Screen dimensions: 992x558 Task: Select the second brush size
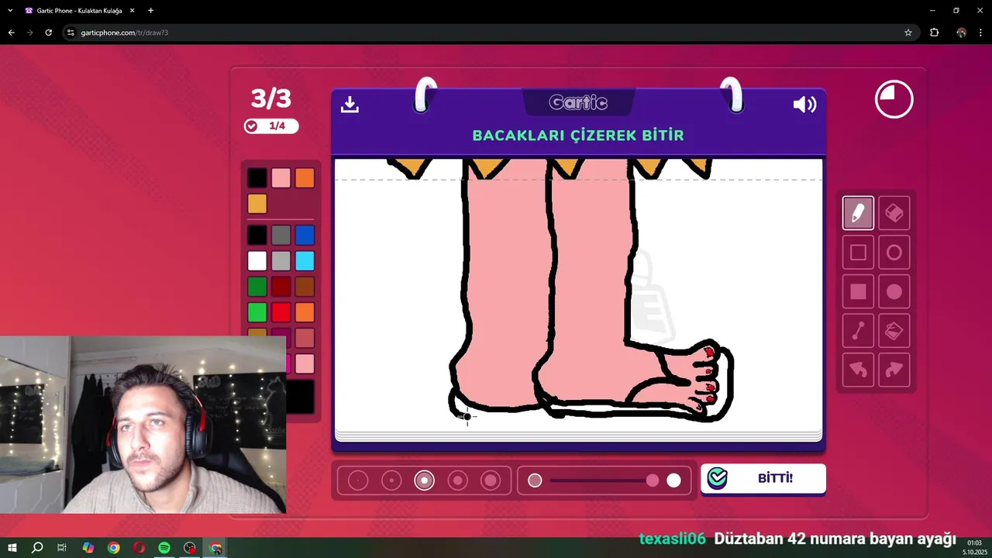[x=391, y=480]
